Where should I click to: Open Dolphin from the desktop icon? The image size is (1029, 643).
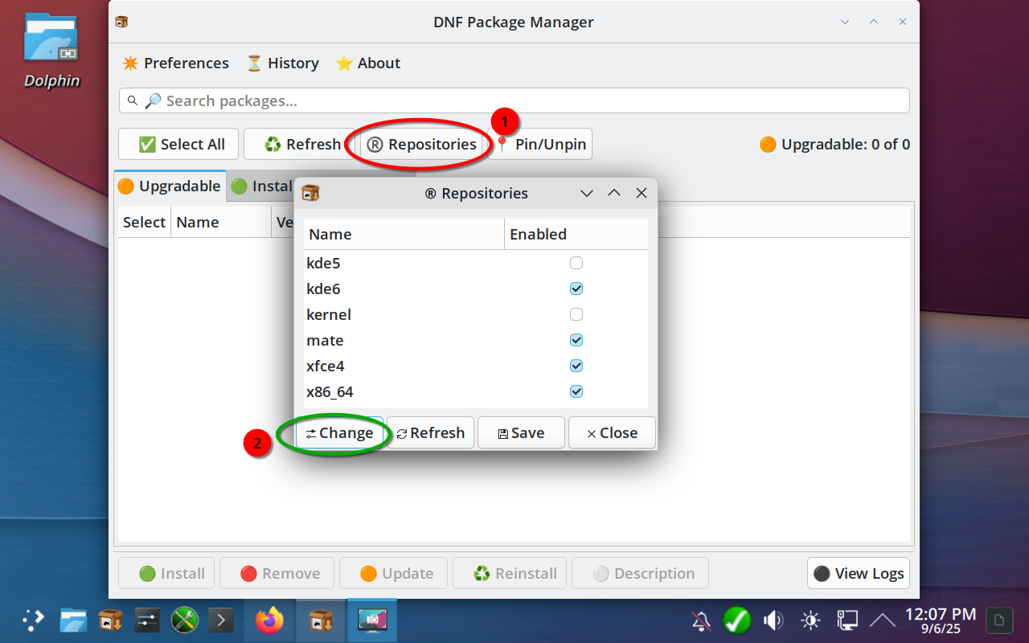(51, 48)
